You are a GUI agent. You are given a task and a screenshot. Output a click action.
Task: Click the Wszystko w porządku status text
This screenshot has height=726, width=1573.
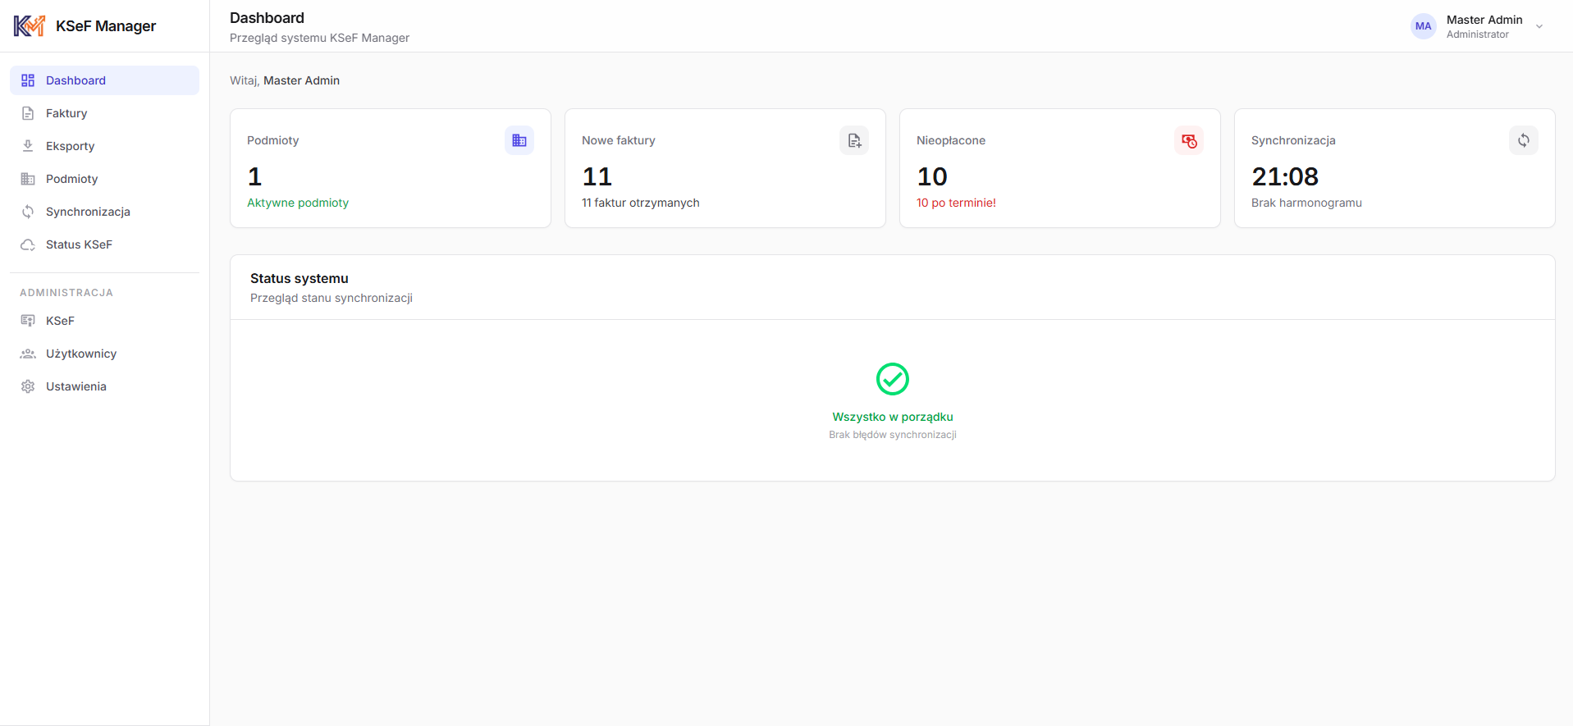coord(893,417)
